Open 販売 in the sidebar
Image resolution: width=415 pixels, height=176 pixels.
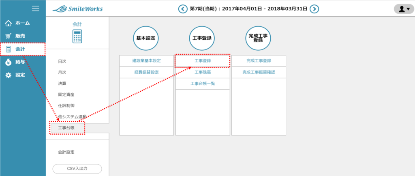(20, 36)
